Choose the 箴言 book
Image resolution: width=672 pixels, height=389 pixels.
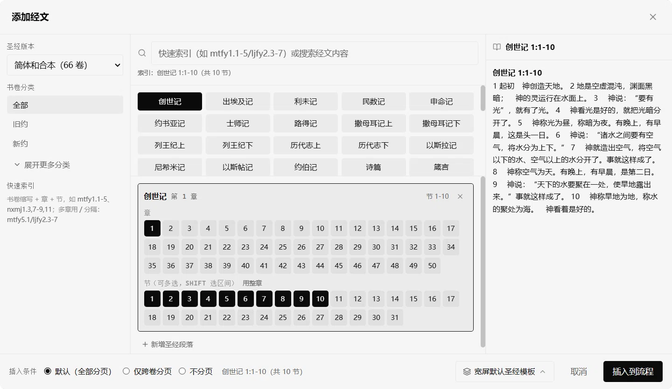pyautogui.click(x=441, y=167)
